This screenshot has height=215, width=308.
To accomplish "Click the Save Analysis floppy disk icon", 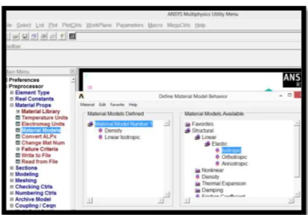I will (x=25, y=37).
